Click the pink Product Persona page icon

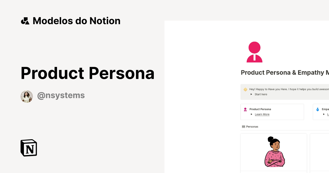pyautogui.click(x=254, y=52)
